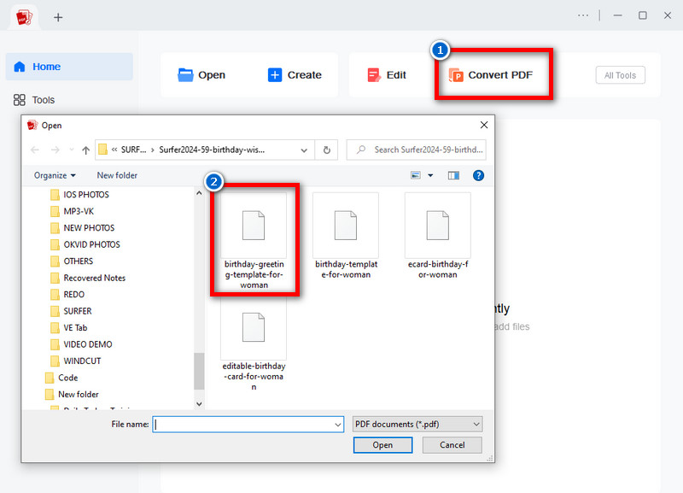
Task: Change view layout icon
Action: [416, 175]
